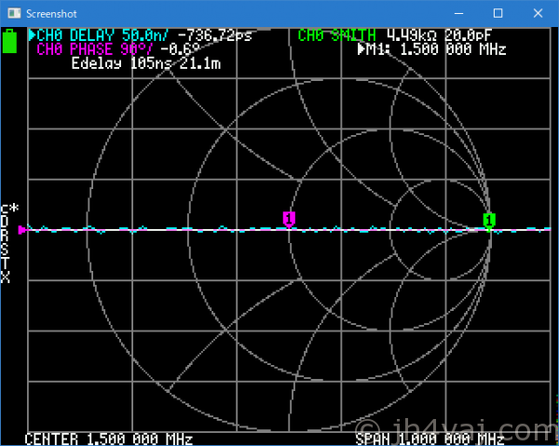This screenshot has height=446, width=559.
Task: Click the magenta reference position triangle at left
Action: click(x=23, y=229)
